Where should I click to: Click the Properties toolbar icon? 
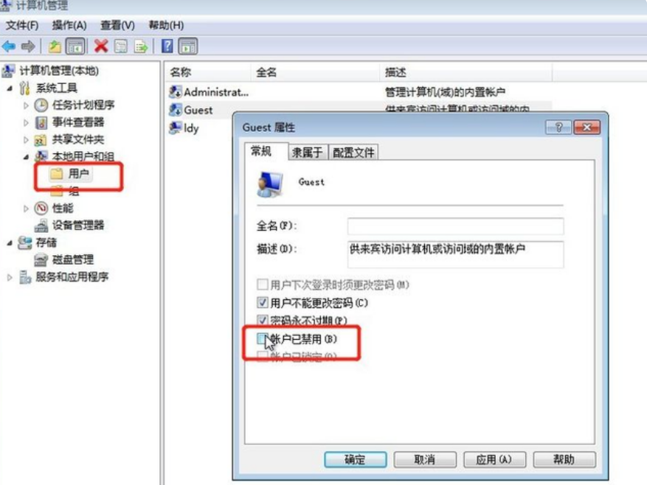[x=120, y=46]
